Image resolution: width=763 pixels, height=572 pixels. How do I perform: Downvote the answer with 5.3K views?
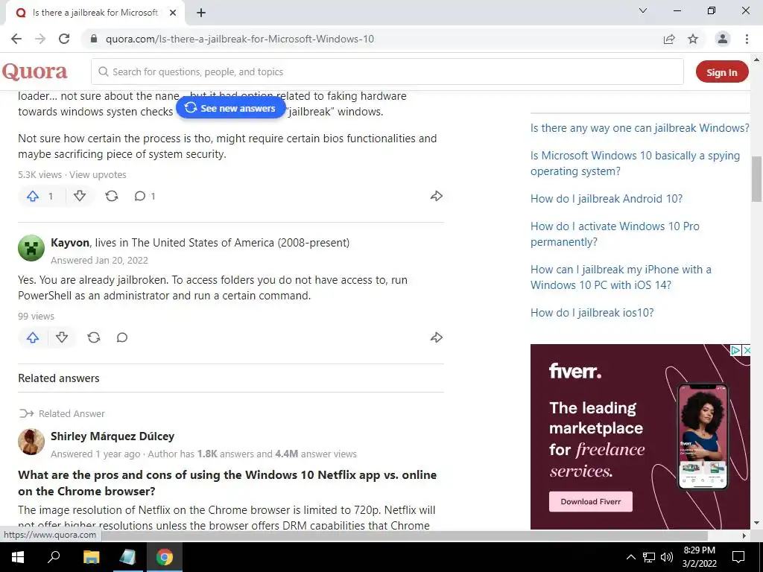coord(80,196)
